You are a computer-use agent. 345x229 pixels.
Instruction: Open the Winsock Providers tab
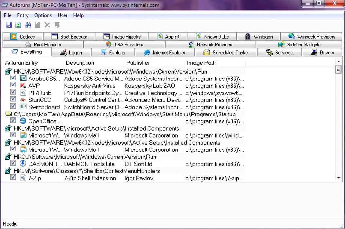coord(312,37)
